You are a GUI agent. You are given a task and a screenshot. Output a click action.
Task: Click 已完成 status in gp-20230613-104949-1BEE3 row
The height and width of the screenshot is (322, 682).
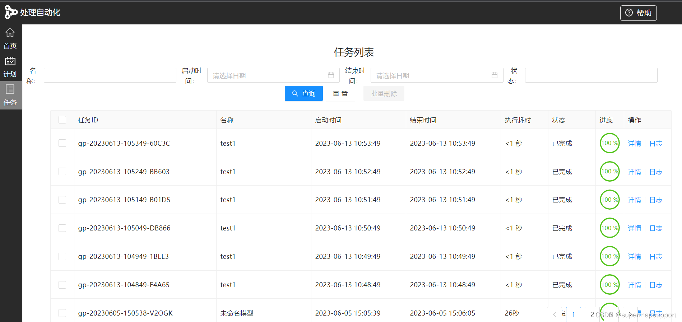point(562,256)
